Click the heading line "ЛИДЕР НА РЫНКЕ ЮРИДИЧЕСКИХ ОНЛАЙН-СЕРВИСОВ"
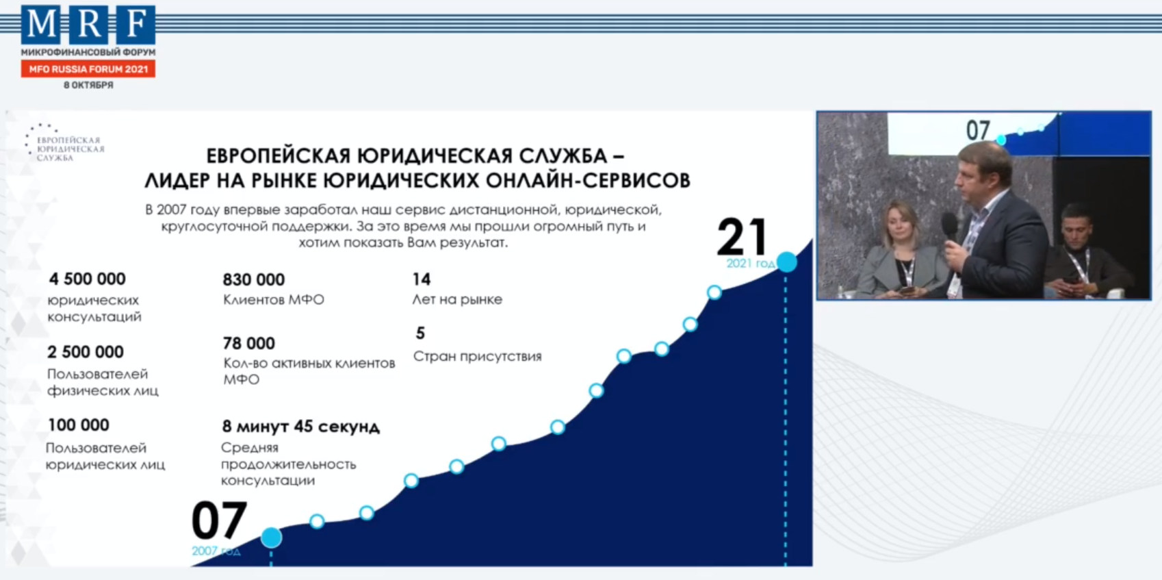Viewport: 1162px width, 580px height. click(417, 180)
